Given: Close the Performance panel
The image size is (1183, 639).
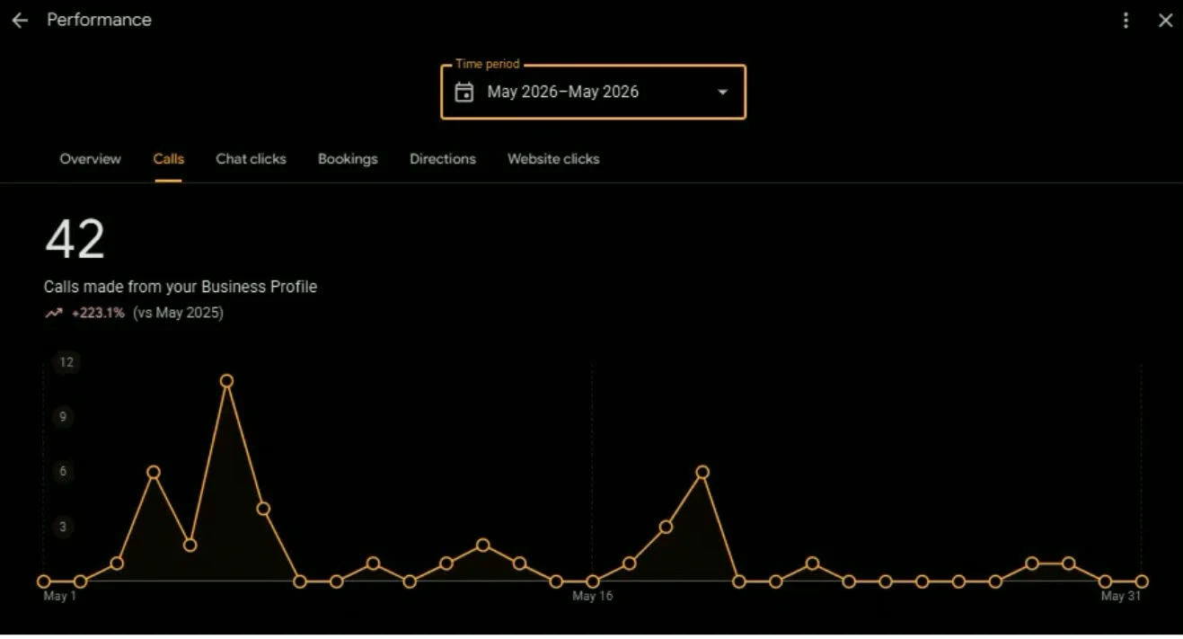Looking at the screenshot, I should pos(1165,21).
